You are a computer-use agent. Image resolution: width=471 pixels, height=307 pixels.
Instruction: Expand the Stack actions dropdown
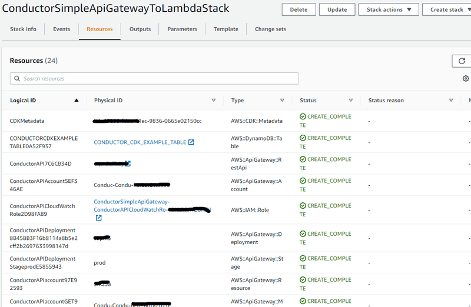(x=389, y=9)
